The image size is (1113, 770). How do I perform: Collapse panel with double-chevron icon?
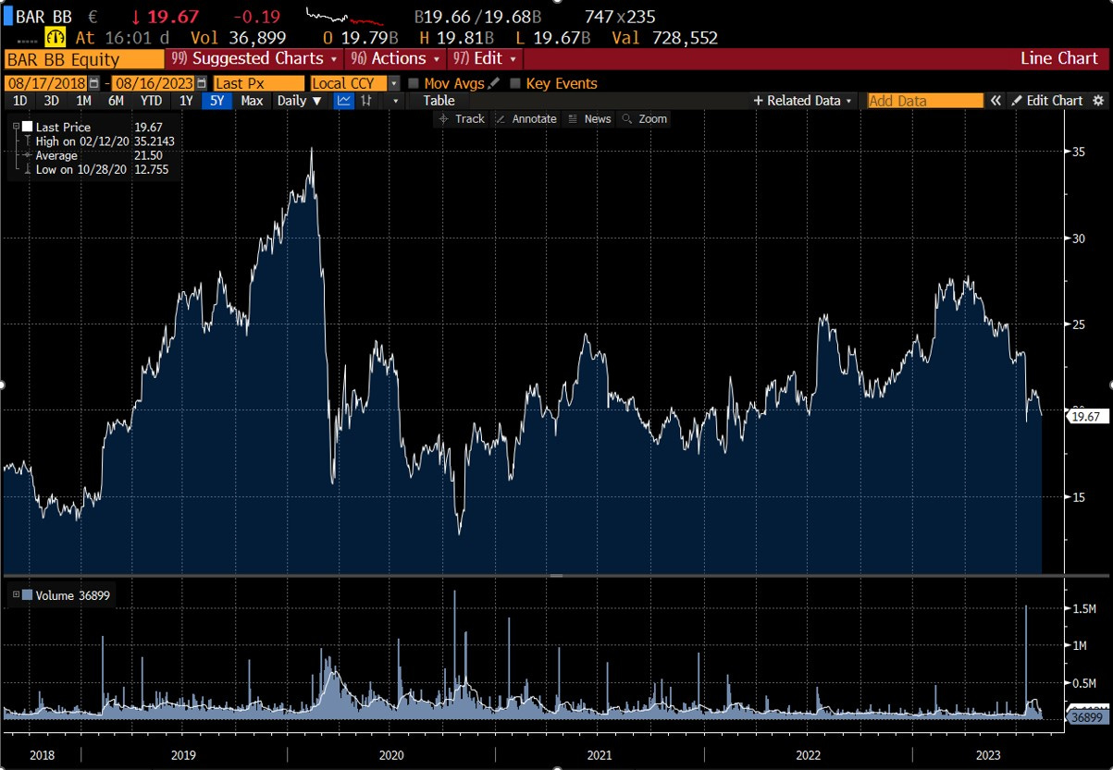tap(996, 101)
